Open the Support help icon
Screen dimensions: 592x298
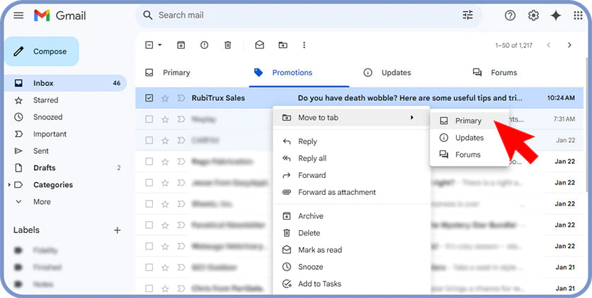coord(510,16)
